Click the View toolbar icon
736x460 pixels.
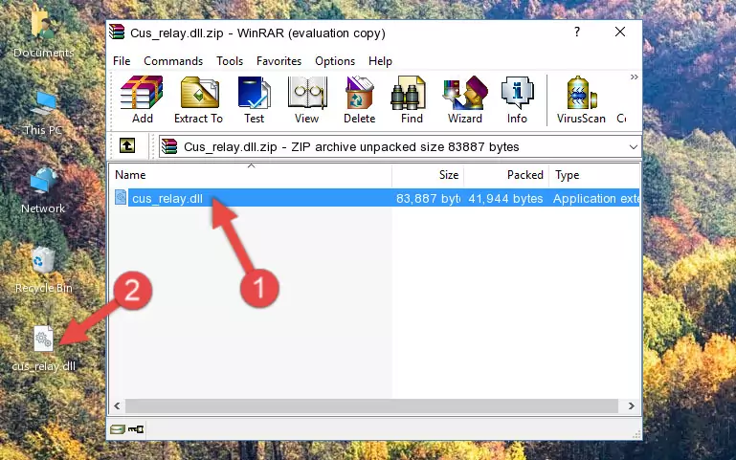click(x=307, y=99)
